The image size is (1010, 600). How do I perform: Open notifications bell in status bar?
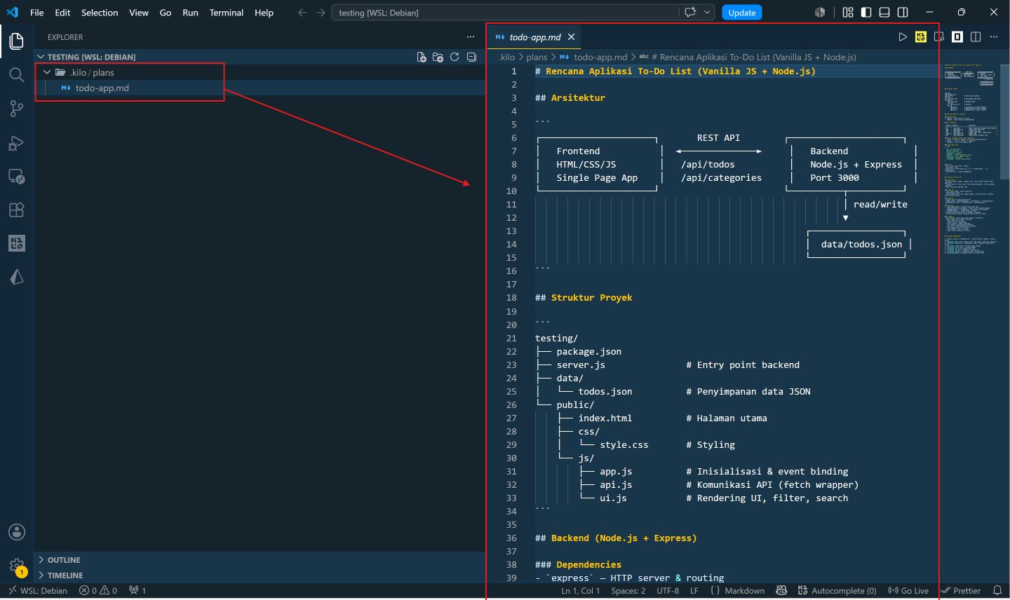pyautogui.click(x=997, y=591)
